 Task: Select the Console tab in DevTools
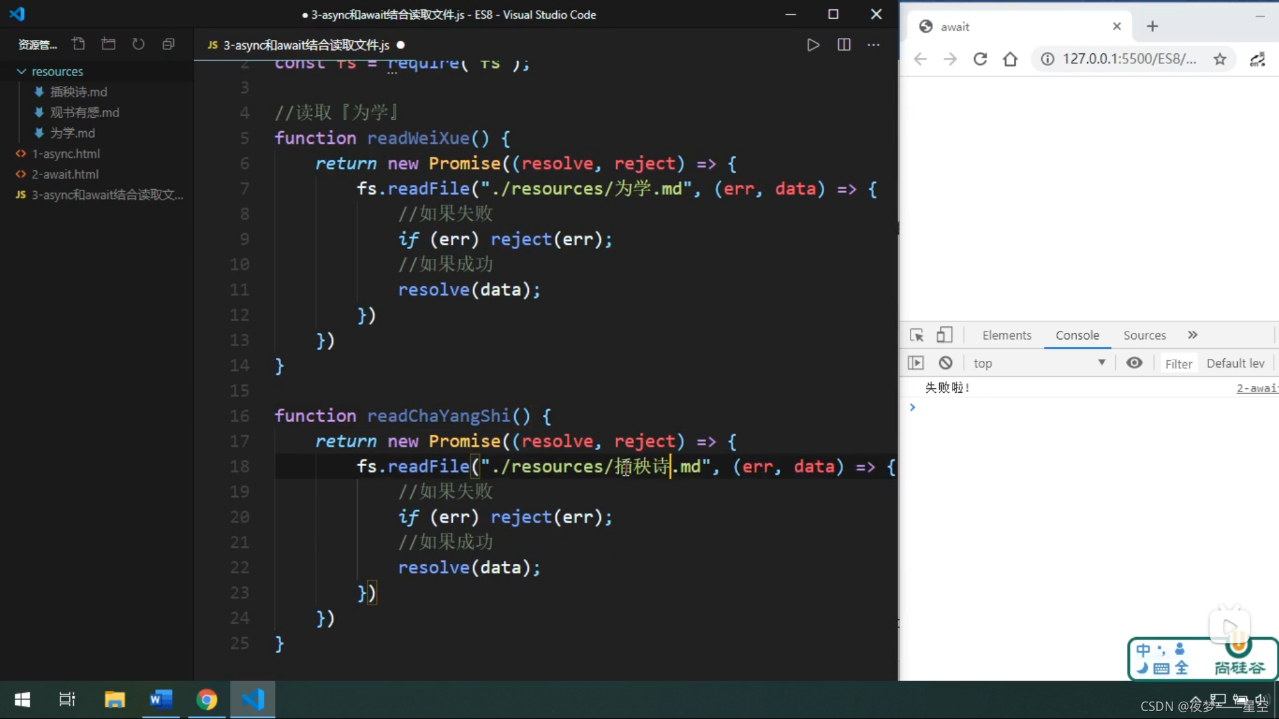coord(1076,334)
